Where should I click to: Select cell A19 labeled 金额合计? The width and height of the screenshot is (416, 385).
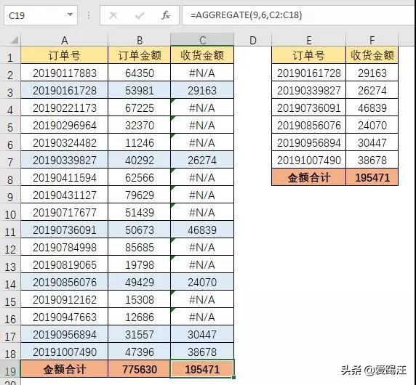click(x=65, y=370)
